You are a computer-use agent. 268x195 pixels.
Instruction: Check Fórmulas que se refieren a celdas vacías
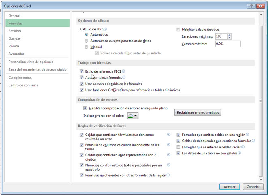coord(178,147)
